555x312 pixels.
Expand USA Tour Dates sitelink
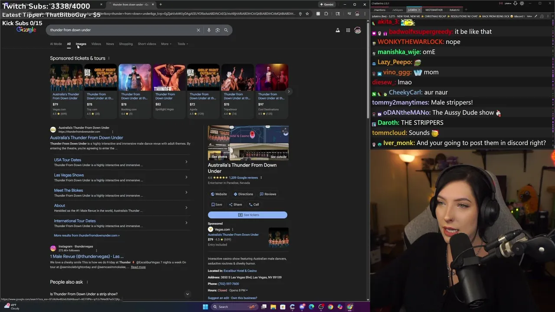[x=186, y=162]
